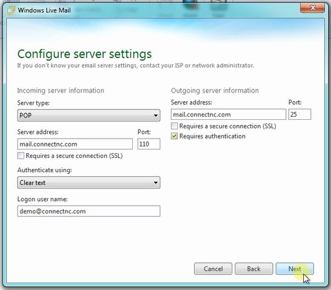Screen dimensions: 331x290
Task: Click the Server type: label
Action: click(x=33, y=103)
